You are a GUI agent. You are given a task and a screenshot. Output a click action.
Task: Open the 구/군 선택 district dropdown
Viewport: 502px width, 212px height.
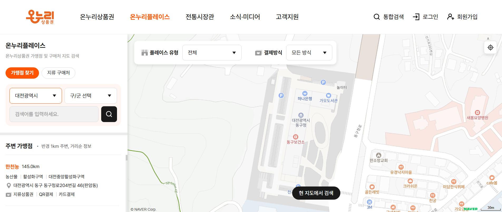tap(91, 96)
